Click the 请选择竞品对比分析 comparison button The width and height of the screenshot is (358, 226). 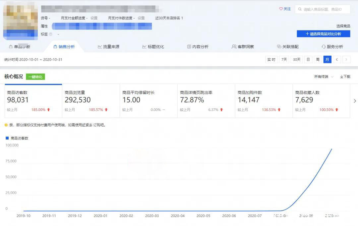tap(323, 34)
